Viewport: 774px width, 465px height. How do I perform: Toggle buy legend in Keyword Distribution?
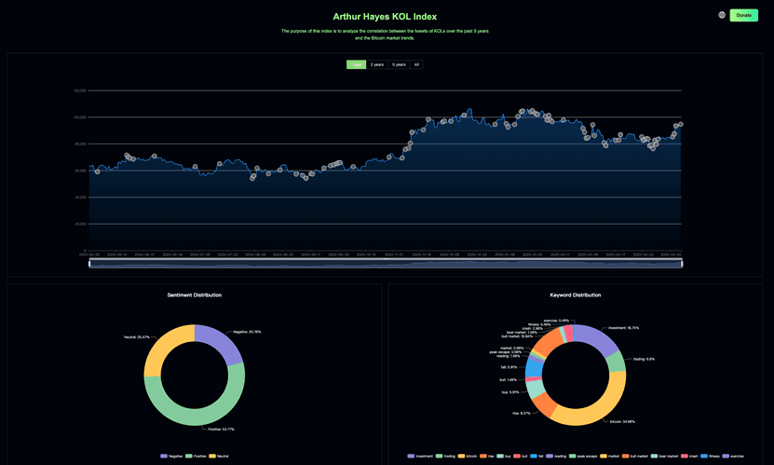pyautogui.click(x=504, y=456)
